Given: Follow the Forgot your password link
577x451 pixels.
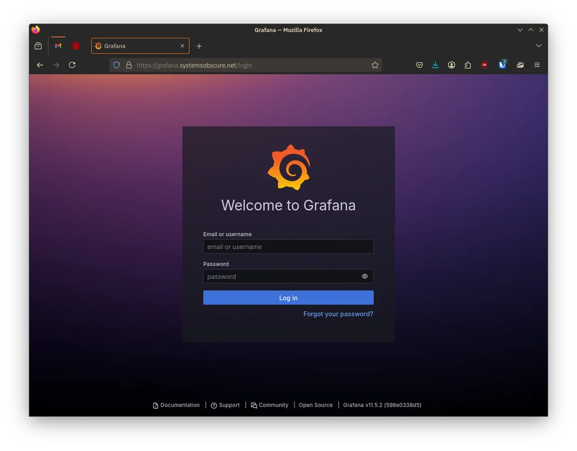Looking at the screenshot, I should point(338,314).
